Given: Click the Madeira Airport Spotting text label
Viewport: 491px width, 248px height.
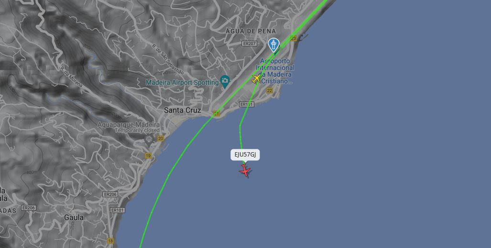Looking at the screenshot, I should tap(182, 82).
